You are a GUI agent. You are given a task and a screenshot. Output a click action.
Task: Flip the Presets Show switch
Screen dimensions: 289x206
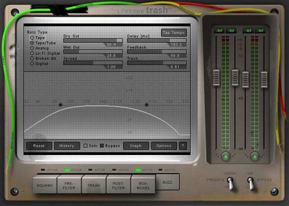(231, 183)
